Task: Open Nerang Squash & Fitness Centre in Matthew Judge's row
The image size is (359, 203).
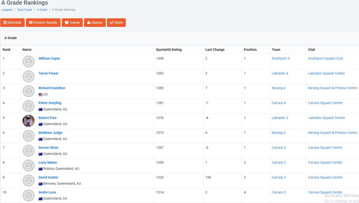Action: (332, 133)
